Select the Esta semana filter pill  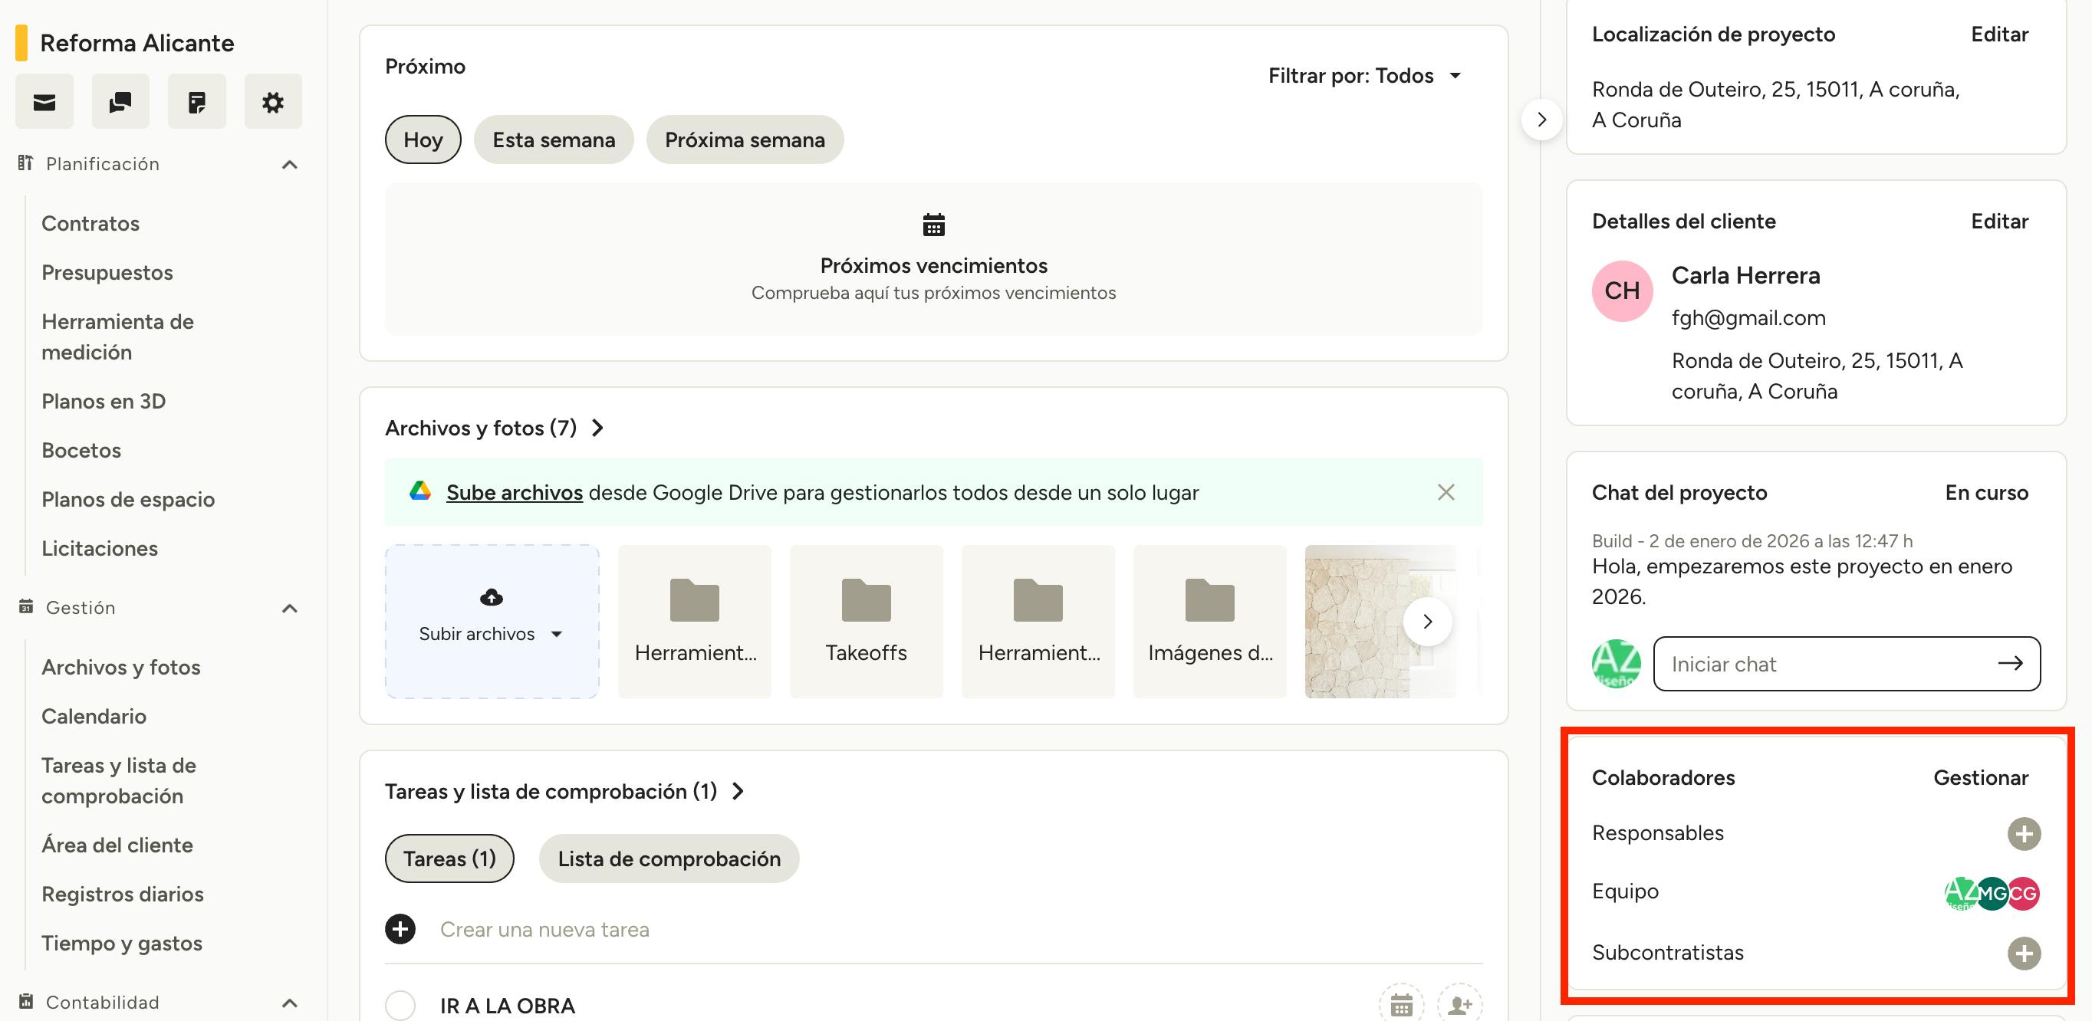point(554,140)
